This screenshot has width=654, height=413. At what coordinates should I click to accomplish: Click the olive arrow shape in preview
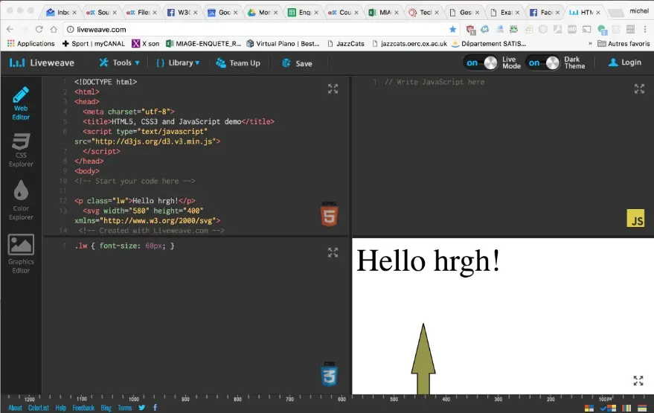pos(423,359)
